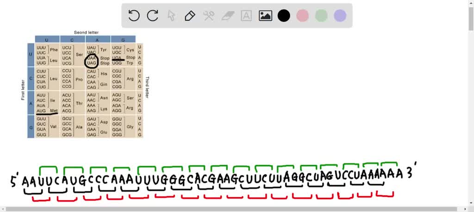Click the 'Asn' amino acid label

tap(104, 98)
